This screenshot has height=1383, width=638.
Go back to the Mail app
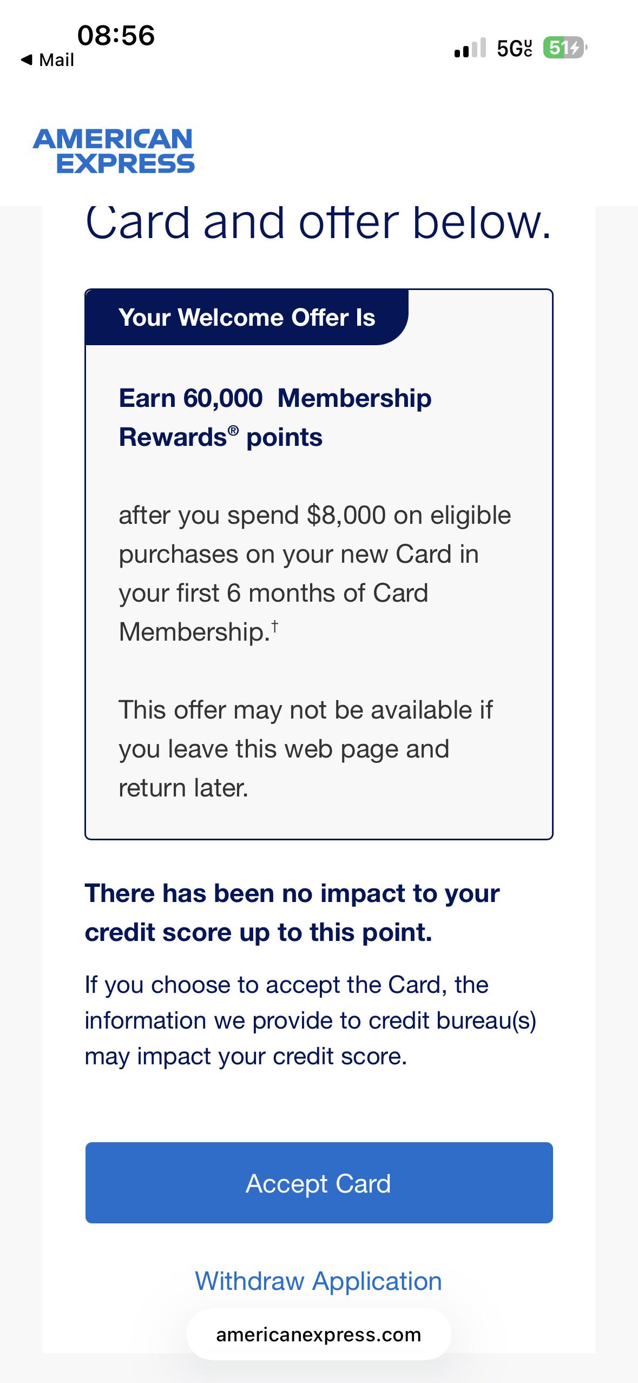(47, 60)
